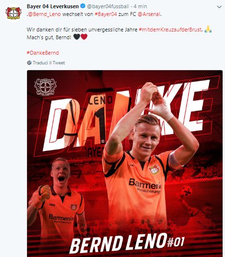This screenshot has width=225, height=257.
Task: Open the 4 min timestamp link
Action: pos(140,6)
